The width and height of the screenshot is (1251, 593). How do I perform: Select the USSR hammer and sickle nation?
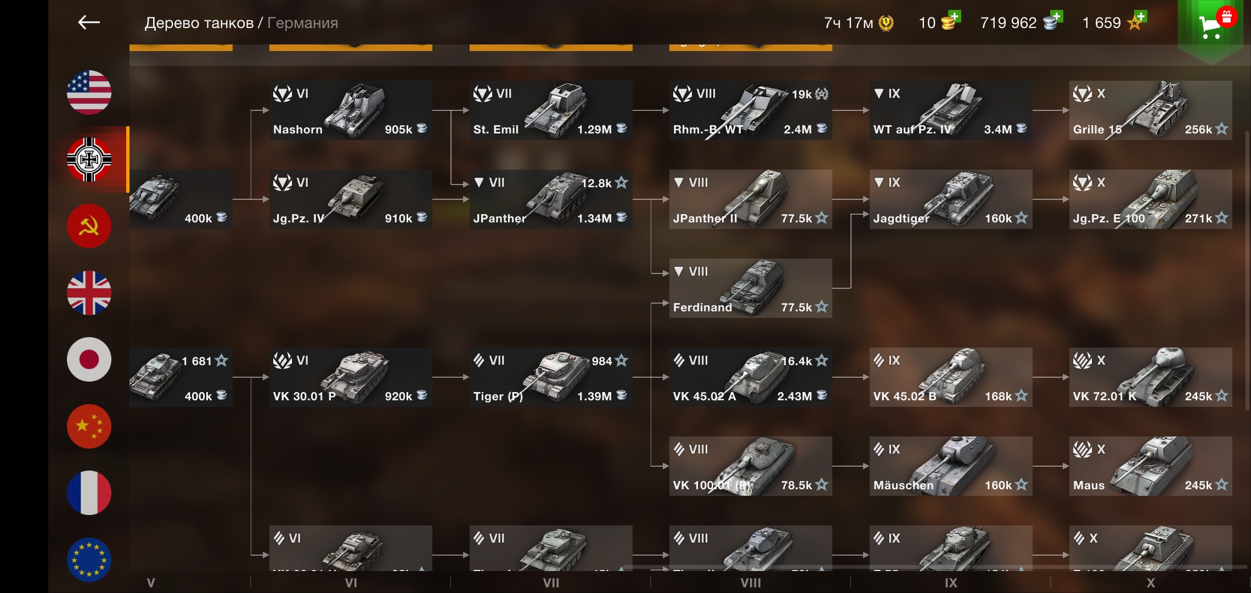click(x=89, y=226)
